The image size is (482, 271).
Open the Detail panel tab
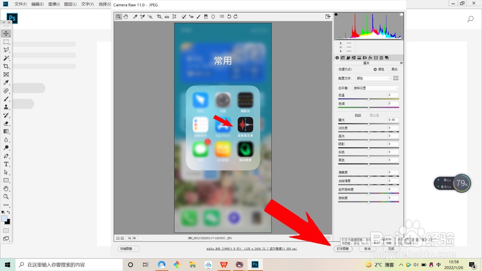pos(348,58)
